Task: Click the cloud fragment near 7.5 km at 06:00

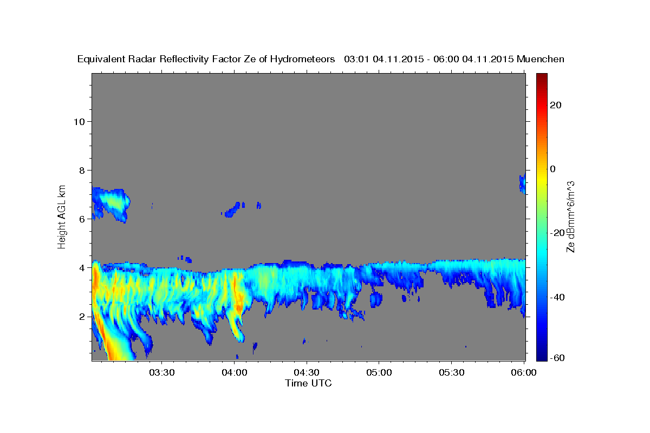Action: pyautogui.click(x=522, y=184)
